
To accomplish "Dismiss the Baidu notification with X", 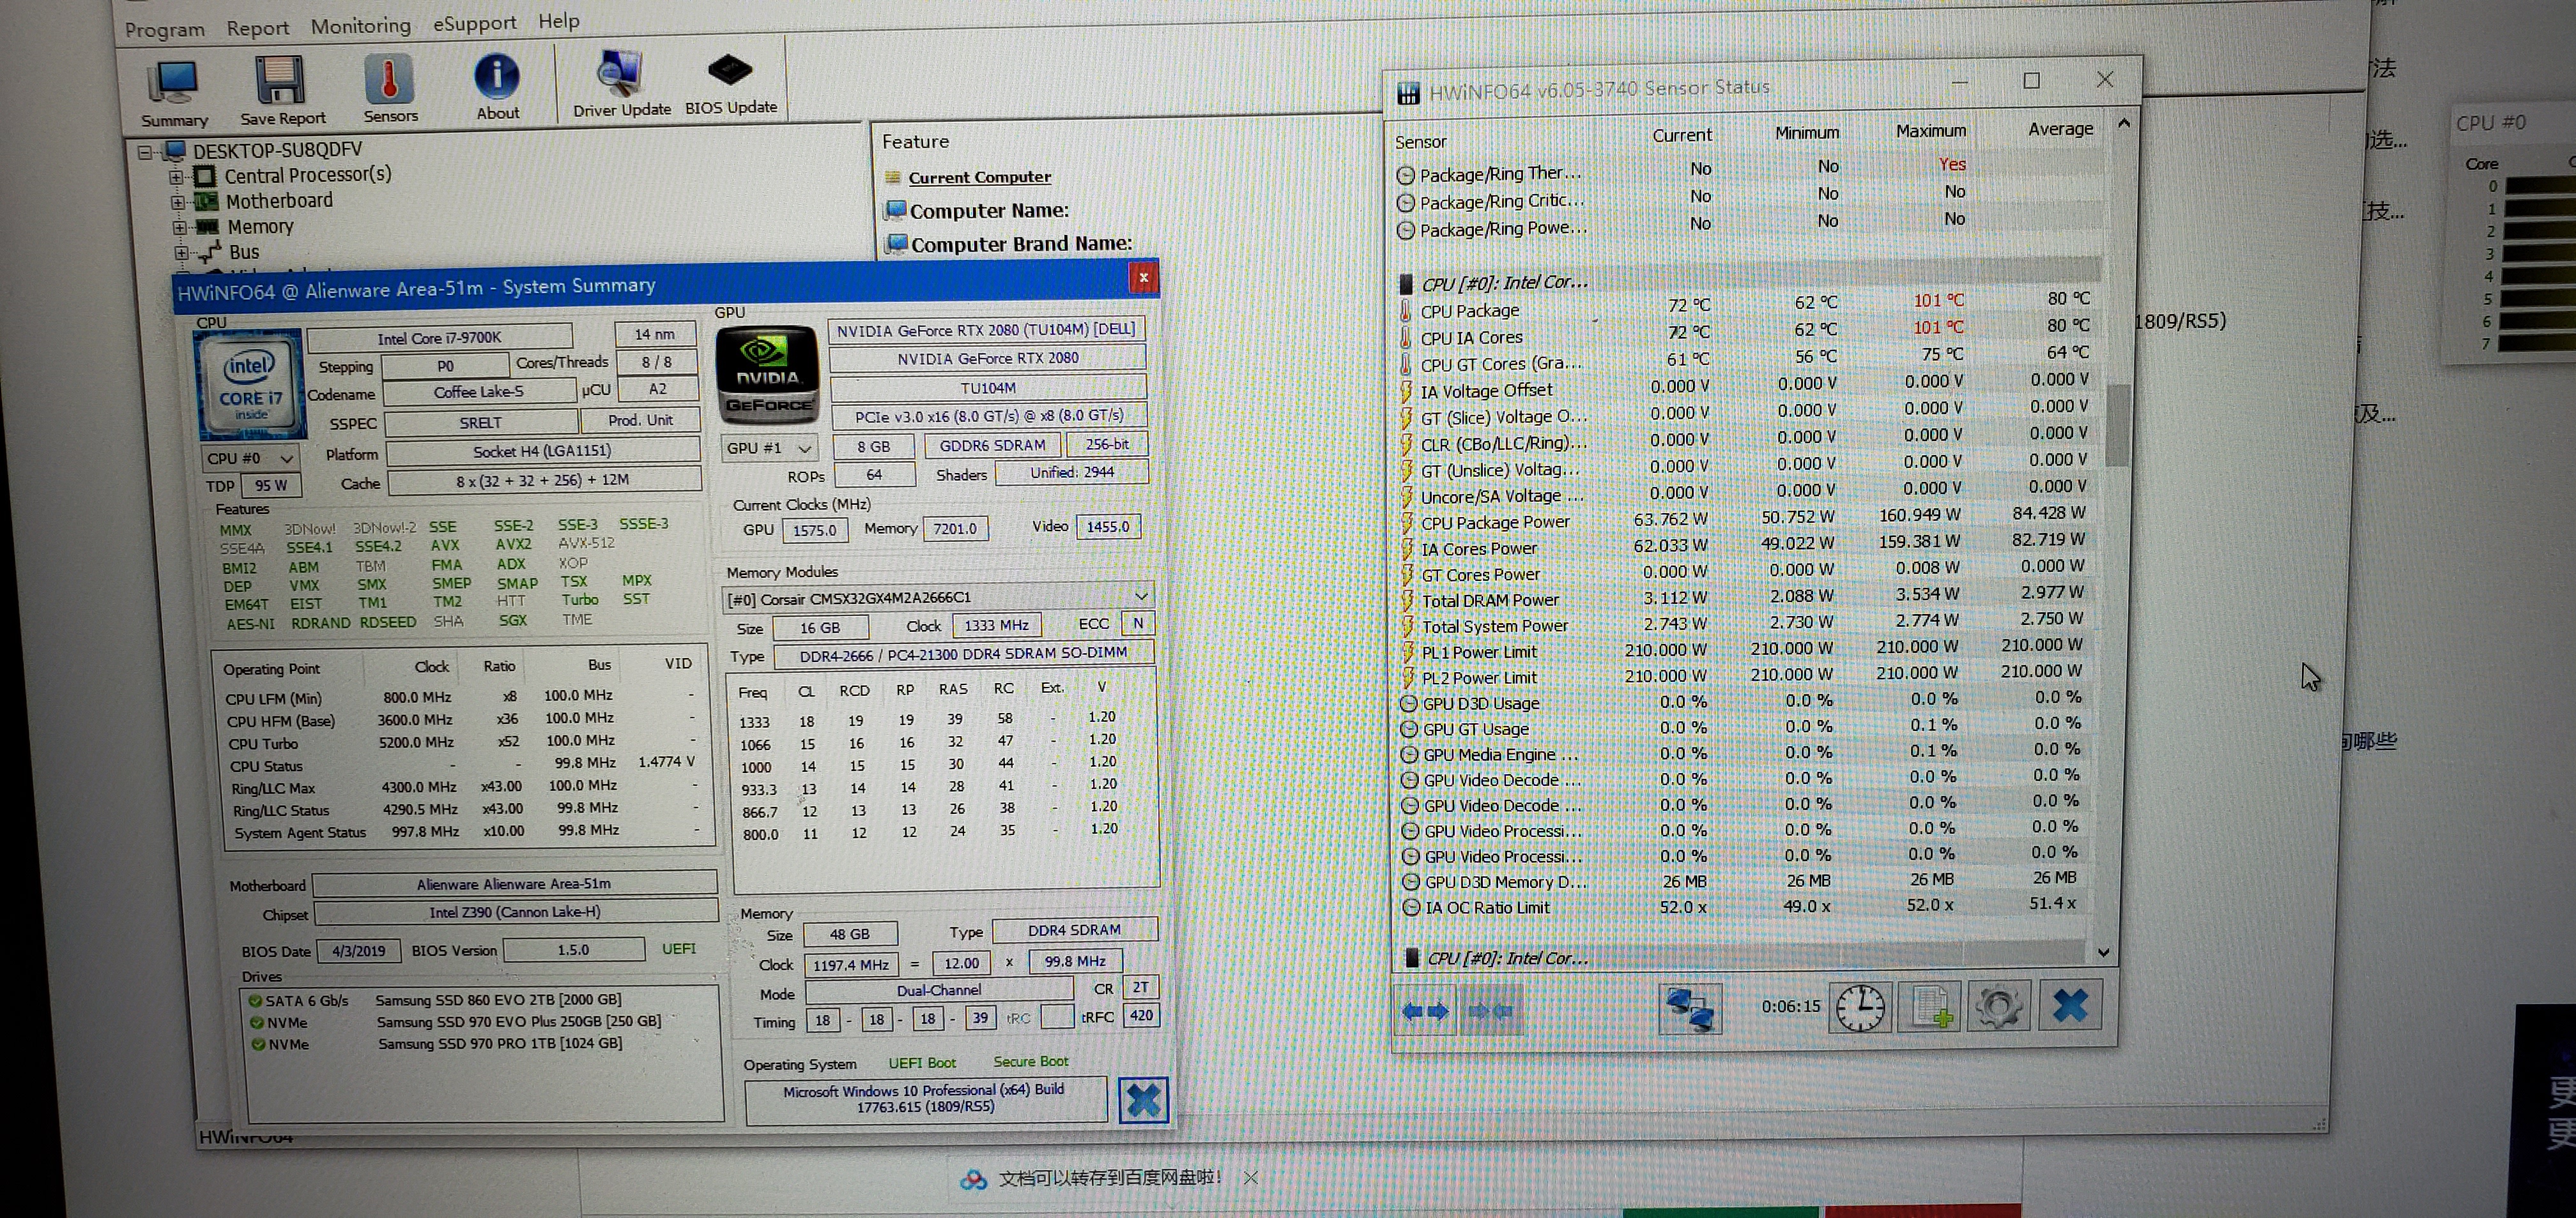I will (1250, 1178).
